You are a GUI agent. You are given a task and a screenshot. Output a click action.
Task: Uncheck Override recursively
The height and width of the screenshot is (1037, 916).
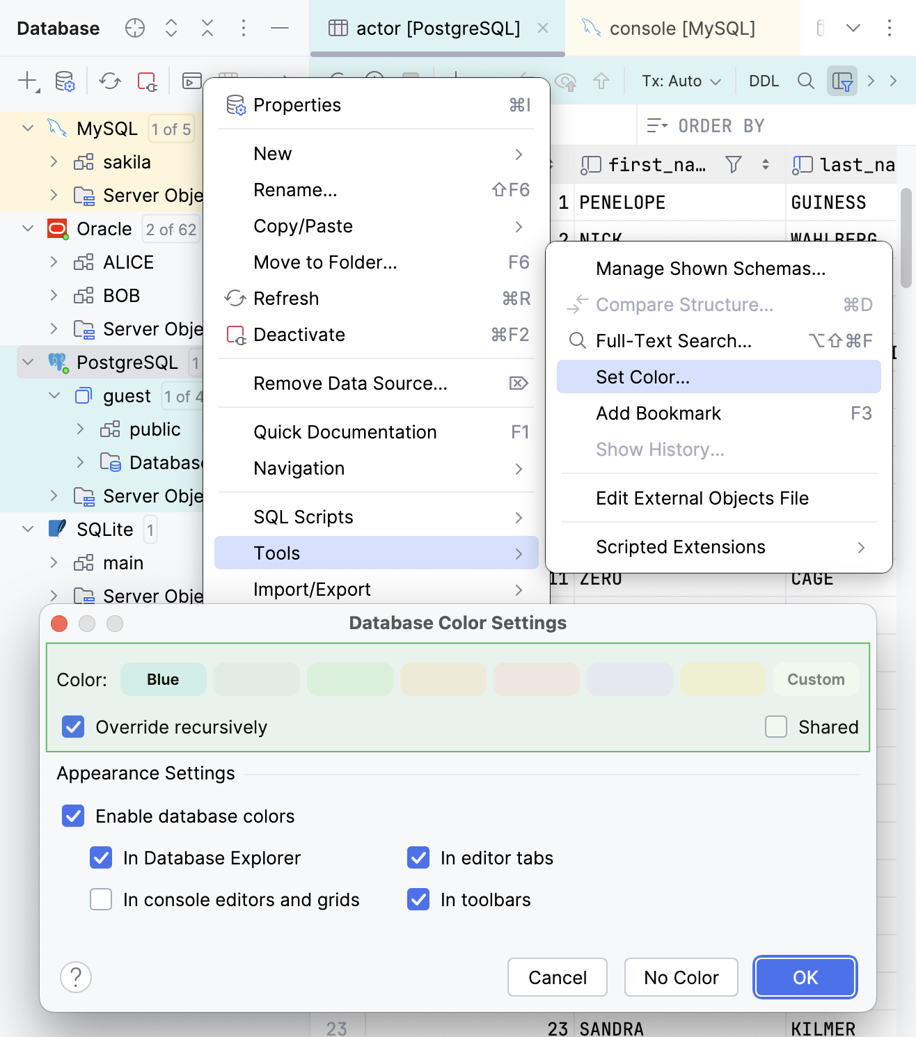pos(73,727)
